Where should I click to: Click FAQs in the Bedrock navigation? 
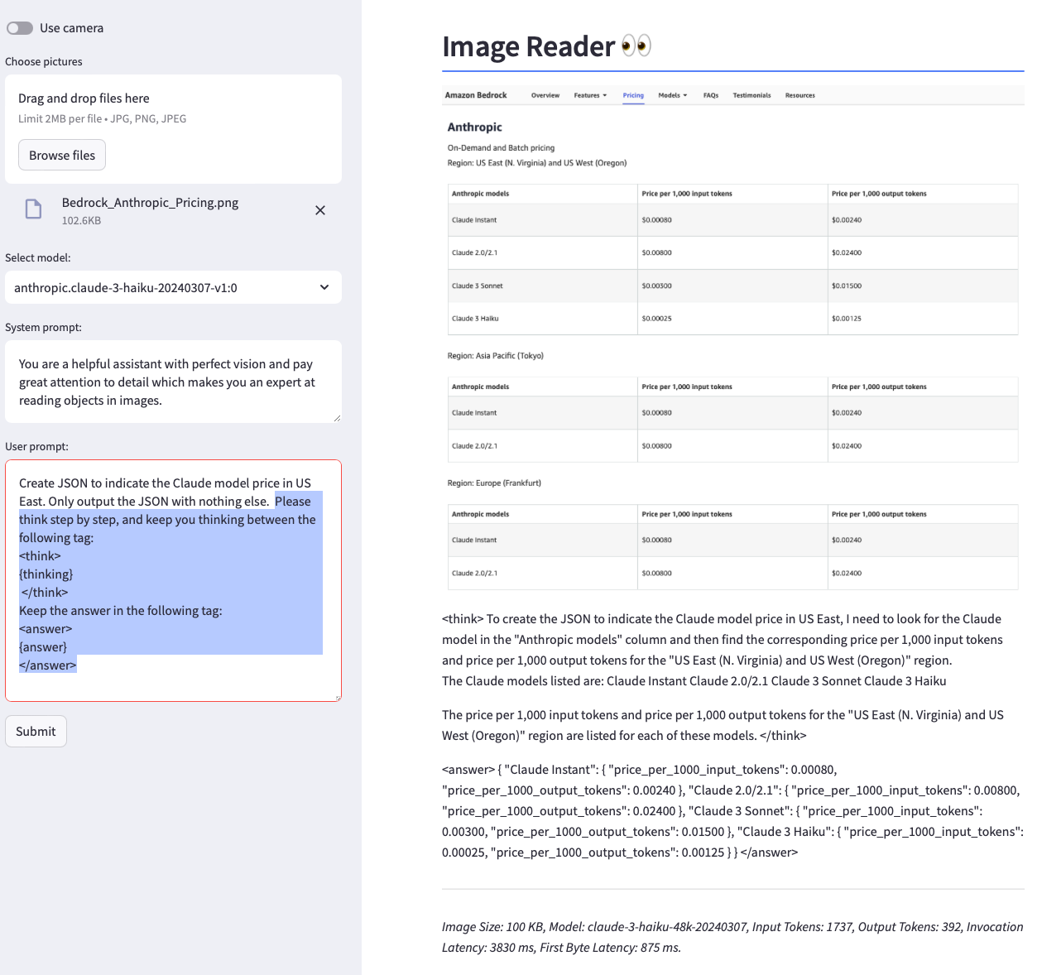(x=711, y=95)
